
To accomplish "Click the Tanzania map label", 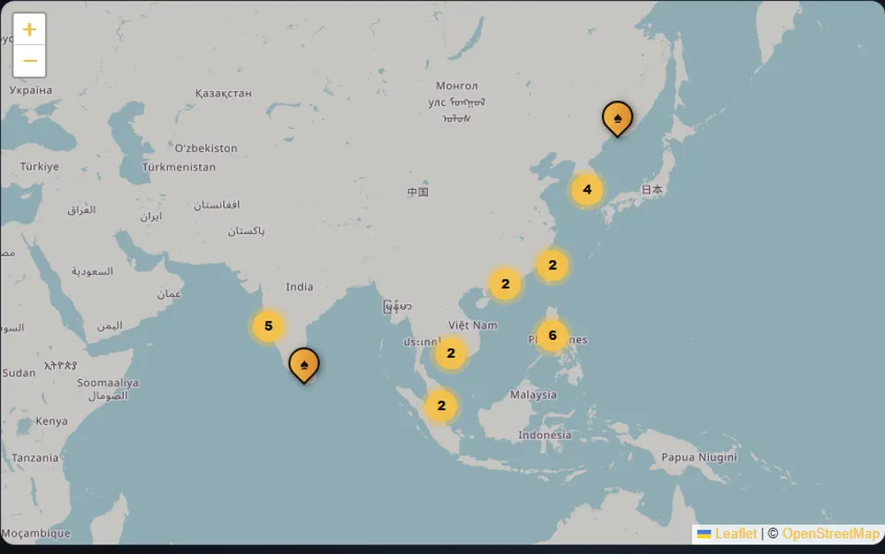I will [35, 458].
